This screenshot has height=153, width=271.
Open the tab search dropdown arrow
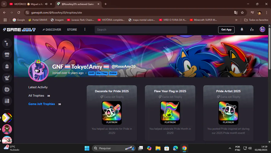[4, 4]
